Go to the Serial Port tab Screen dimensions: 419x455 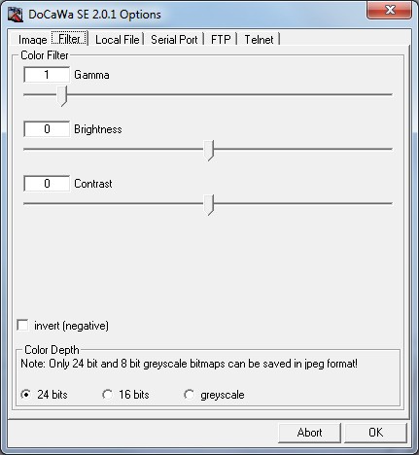tap(174, 40)
